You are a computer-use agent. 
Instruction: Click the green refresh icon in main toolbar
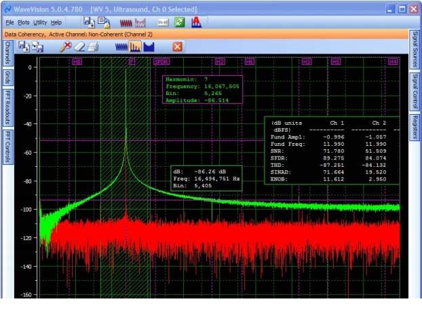pos(178,22)
